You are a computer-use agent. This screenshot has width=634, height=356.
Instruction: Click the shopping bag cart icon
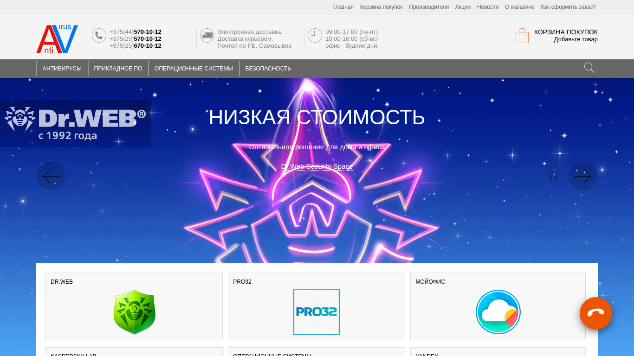(x=522, y=36)
